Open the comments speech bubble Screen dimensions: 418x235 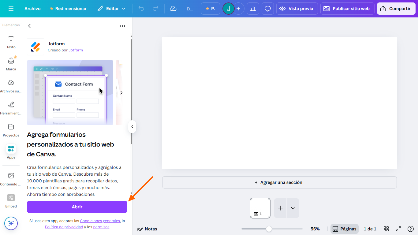268,9
